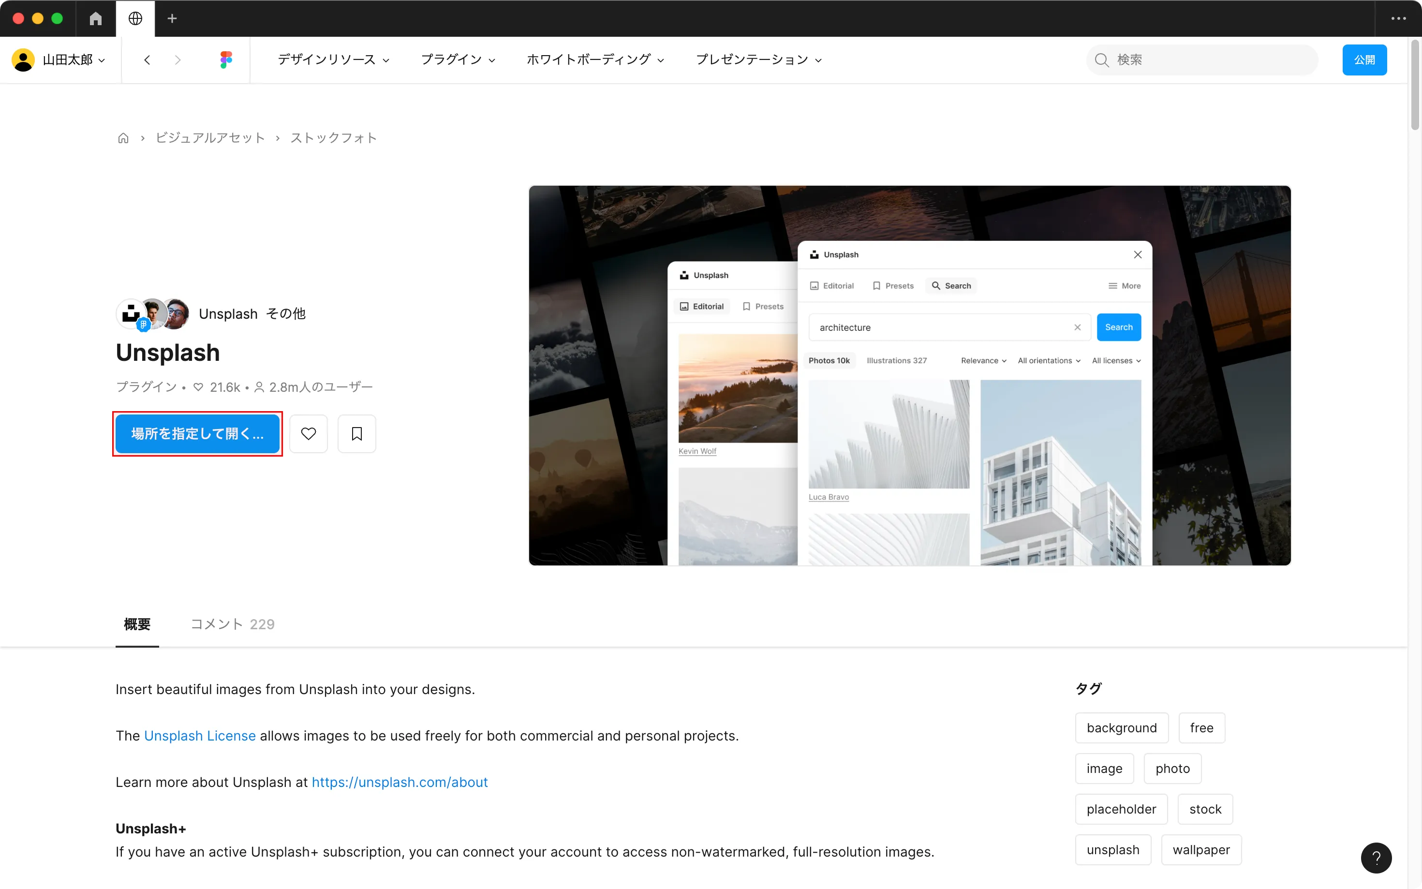Expand the デザインリソース menu
This screenshot has width=1422, height=889.
tap(333, 59)
